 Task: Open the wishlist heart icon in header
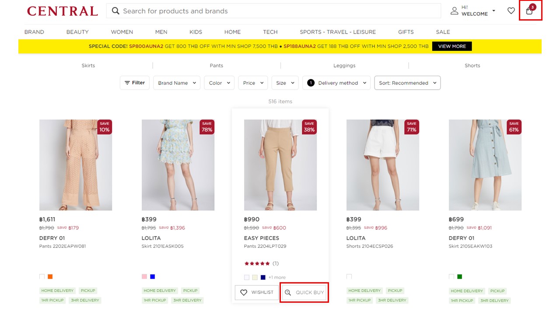(511, 11)
